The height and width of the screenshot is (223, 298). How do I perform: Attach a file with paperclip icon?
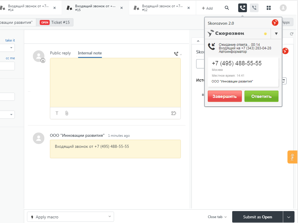[67, 113]
